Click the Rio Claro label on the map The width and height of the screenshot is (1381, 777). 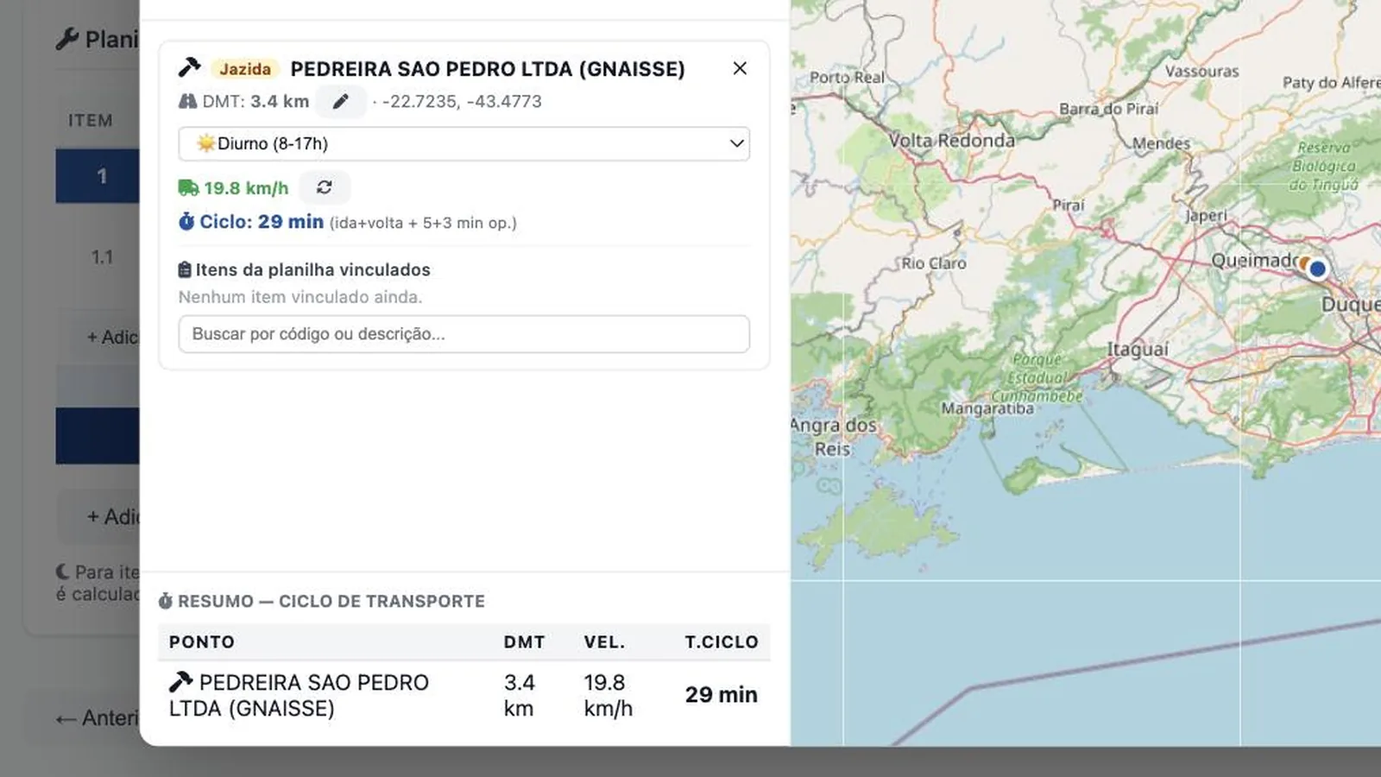[x=934, y=263]
